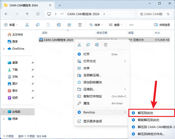
Task: Open 视频 in the sidebar
Action: tap(13, 98)
